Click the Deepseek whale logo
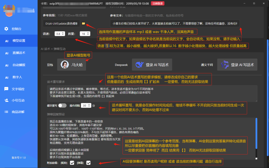This screenshot has height=168, width=269. 139,65
